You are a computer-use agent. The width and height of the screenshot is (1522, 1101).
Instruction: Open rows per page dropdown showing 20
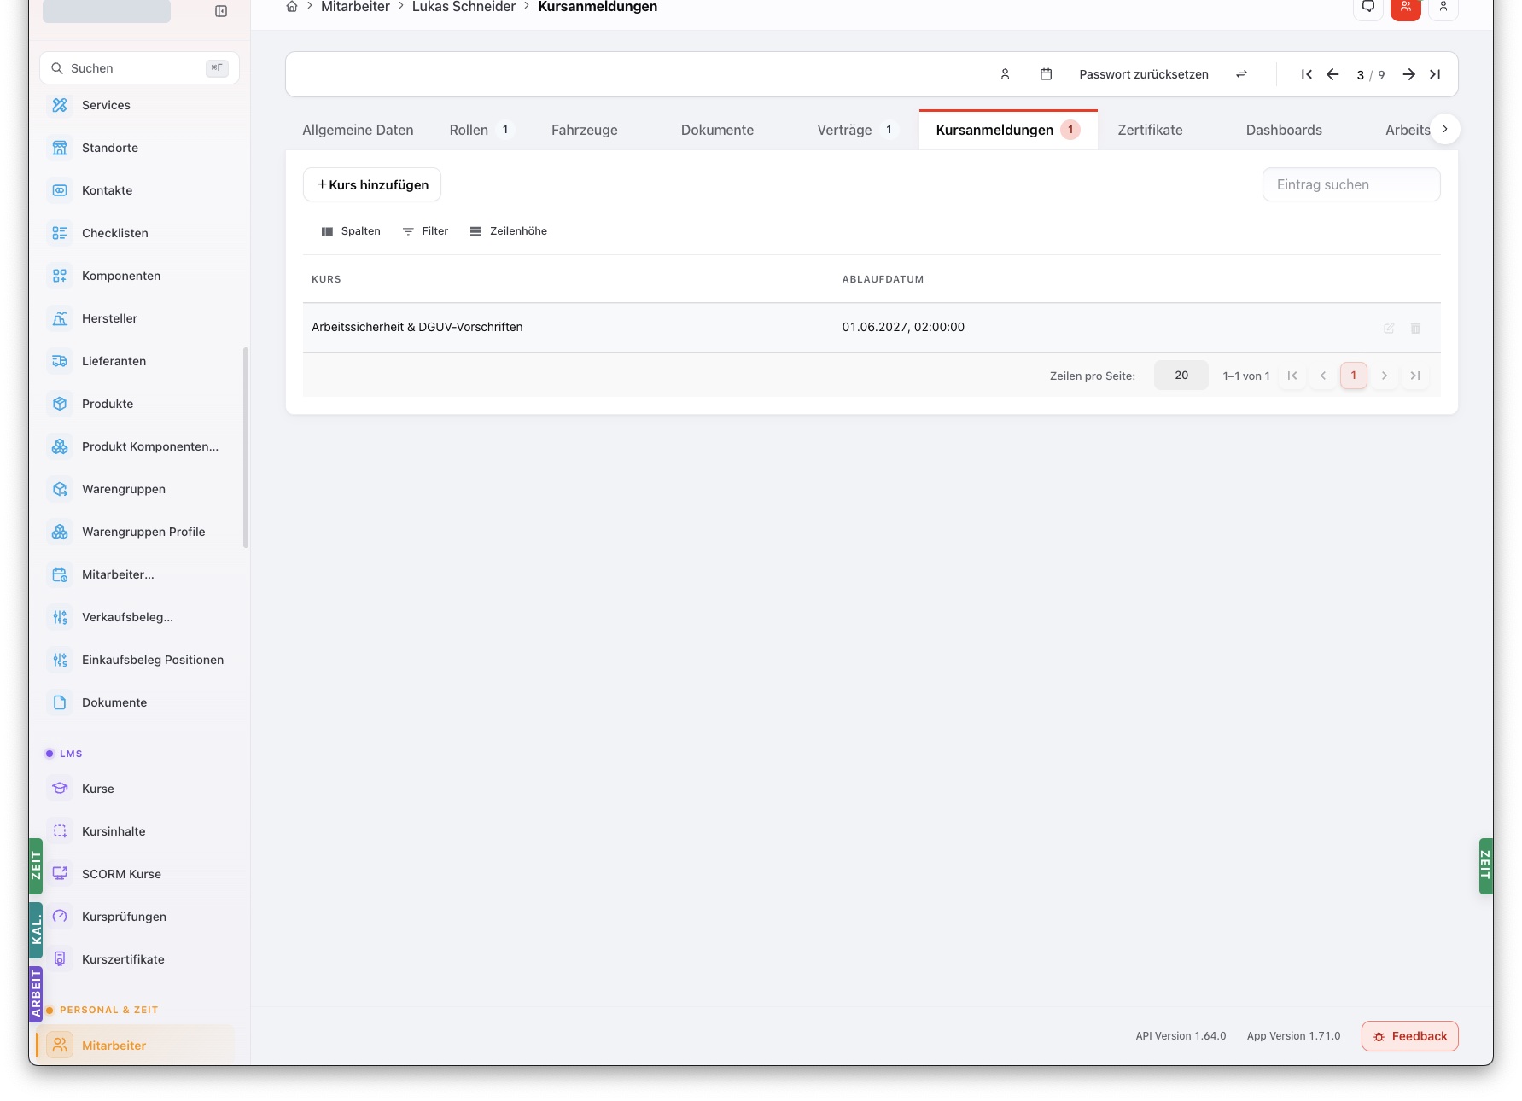click(x=1181, y=376)
